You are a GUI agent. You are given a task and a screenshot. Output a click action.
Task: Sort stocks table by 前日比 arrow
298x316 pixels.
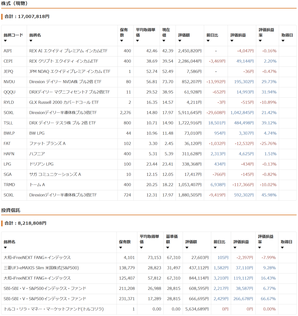(208, 41)
